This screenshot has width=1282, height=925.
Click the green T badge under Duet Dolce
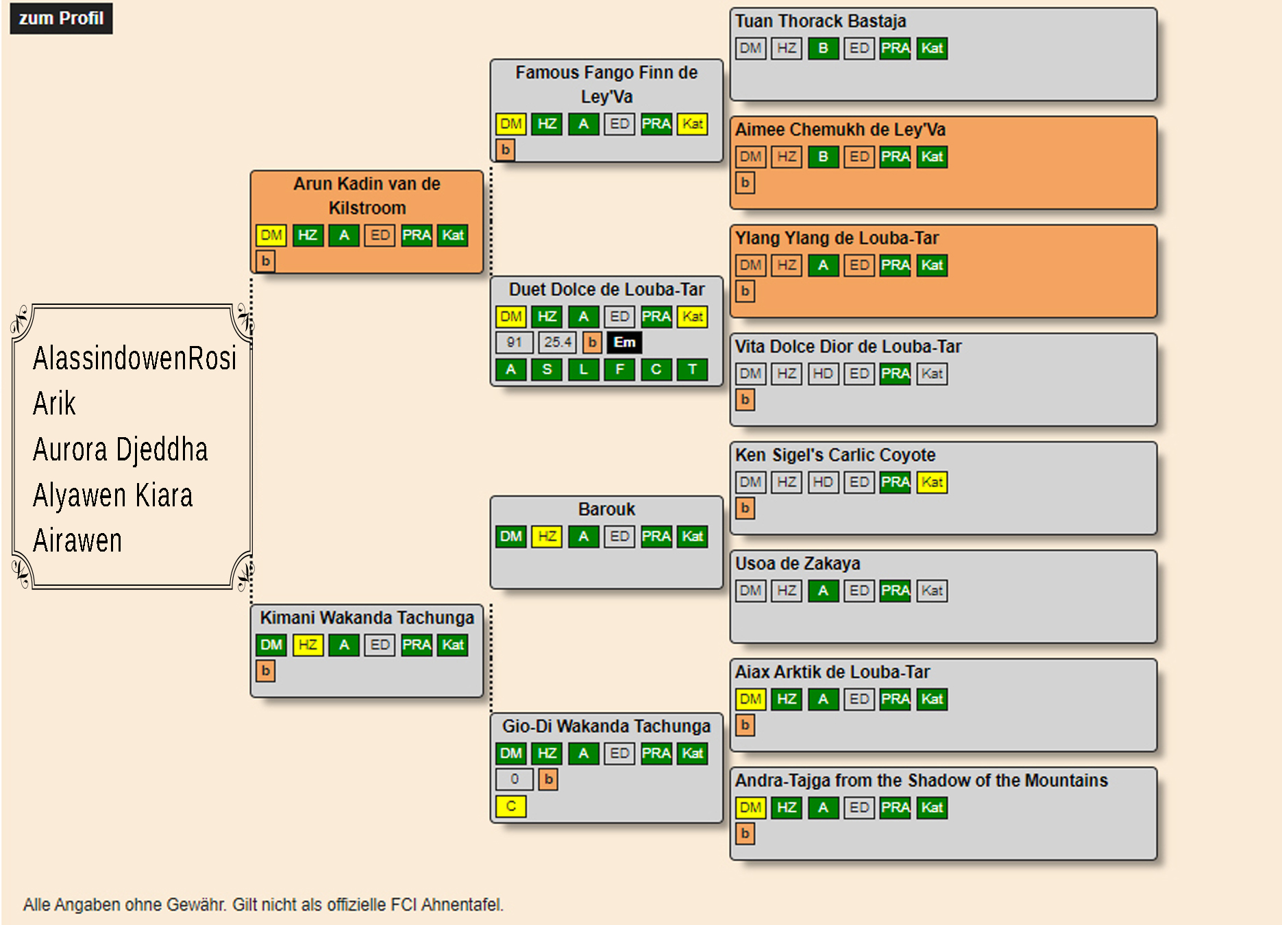pos(692,370)
